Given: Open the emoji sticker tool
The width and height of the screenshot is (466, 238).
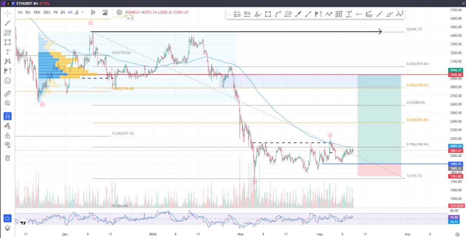Looking at the screenshot, I should (8, 80).
